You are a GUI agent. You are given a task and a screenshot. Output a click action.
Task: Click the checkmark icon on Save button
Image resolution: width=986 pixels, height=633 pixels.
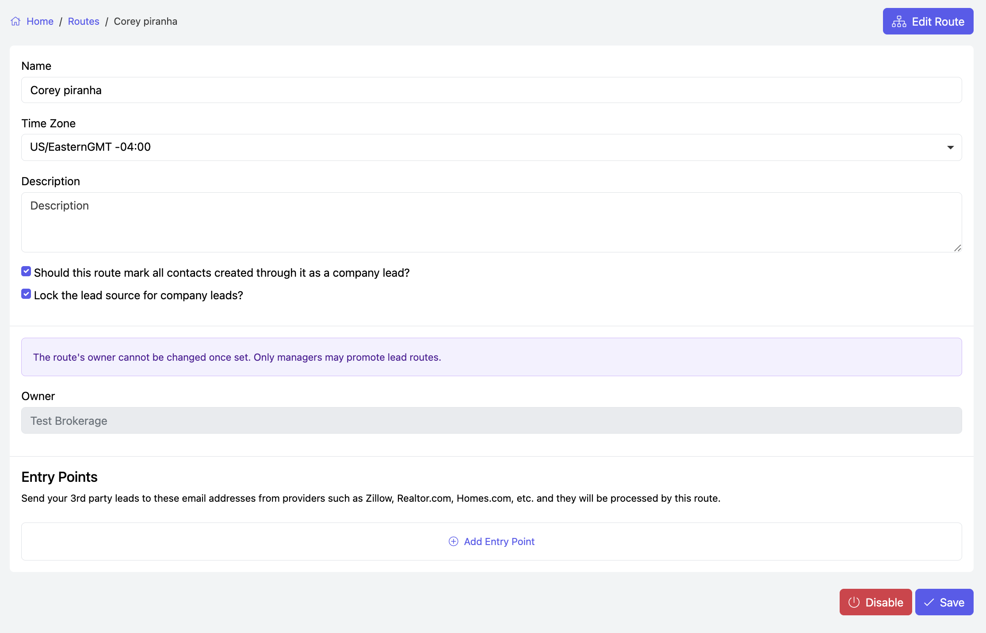click(929, 602)
